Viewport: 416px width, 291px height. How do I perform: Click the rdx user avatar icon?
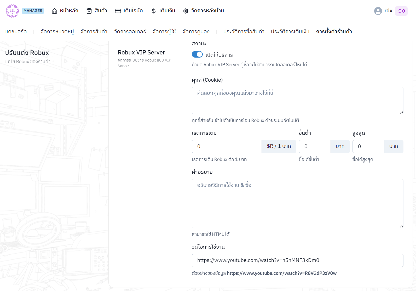click(378, 11)
